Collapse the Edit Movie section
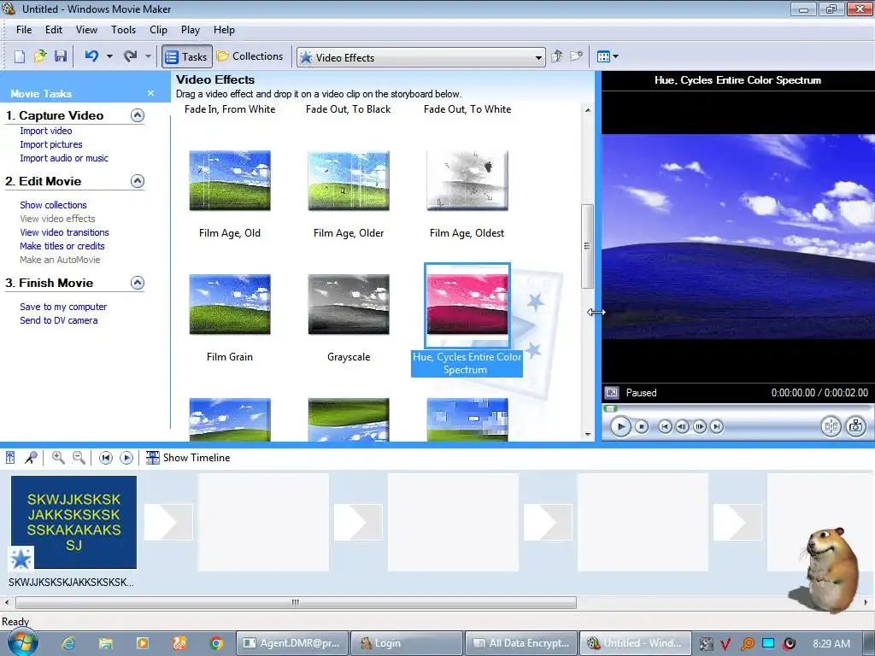Screen dimensions: 875x656 (138, 181)
